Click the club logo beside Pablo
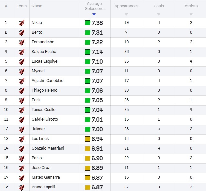The width and height of the screenshot is (206, 191). [x=22, y=158]
